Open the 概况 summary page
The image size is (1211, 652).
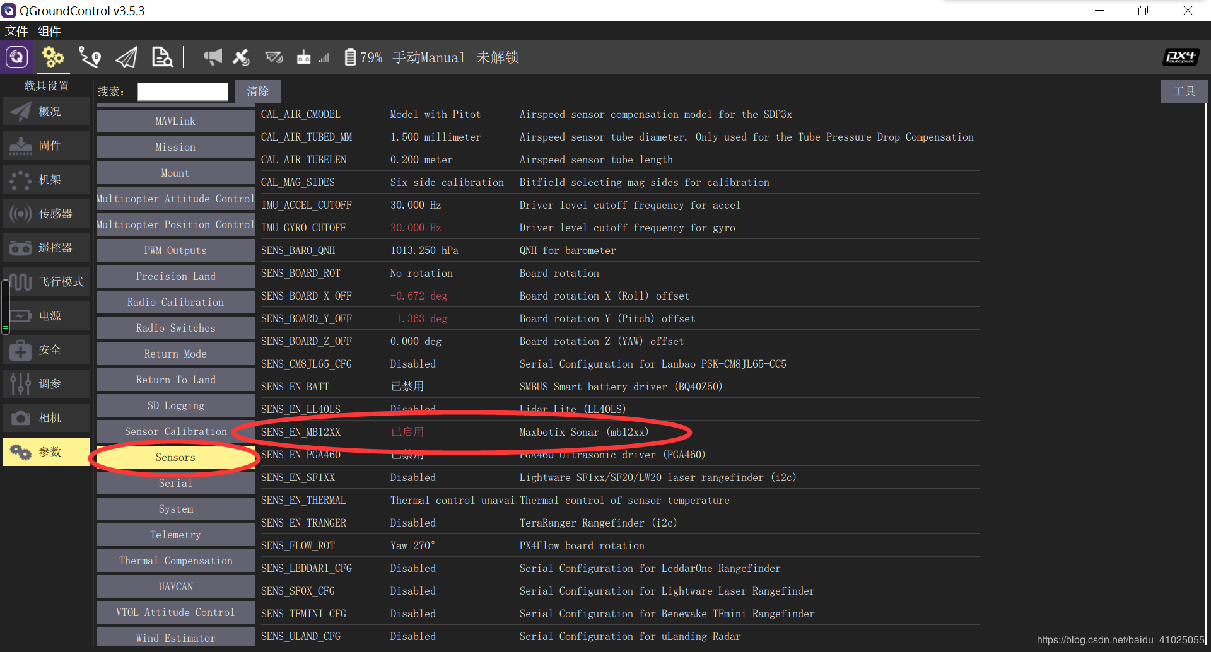(47, 112)
